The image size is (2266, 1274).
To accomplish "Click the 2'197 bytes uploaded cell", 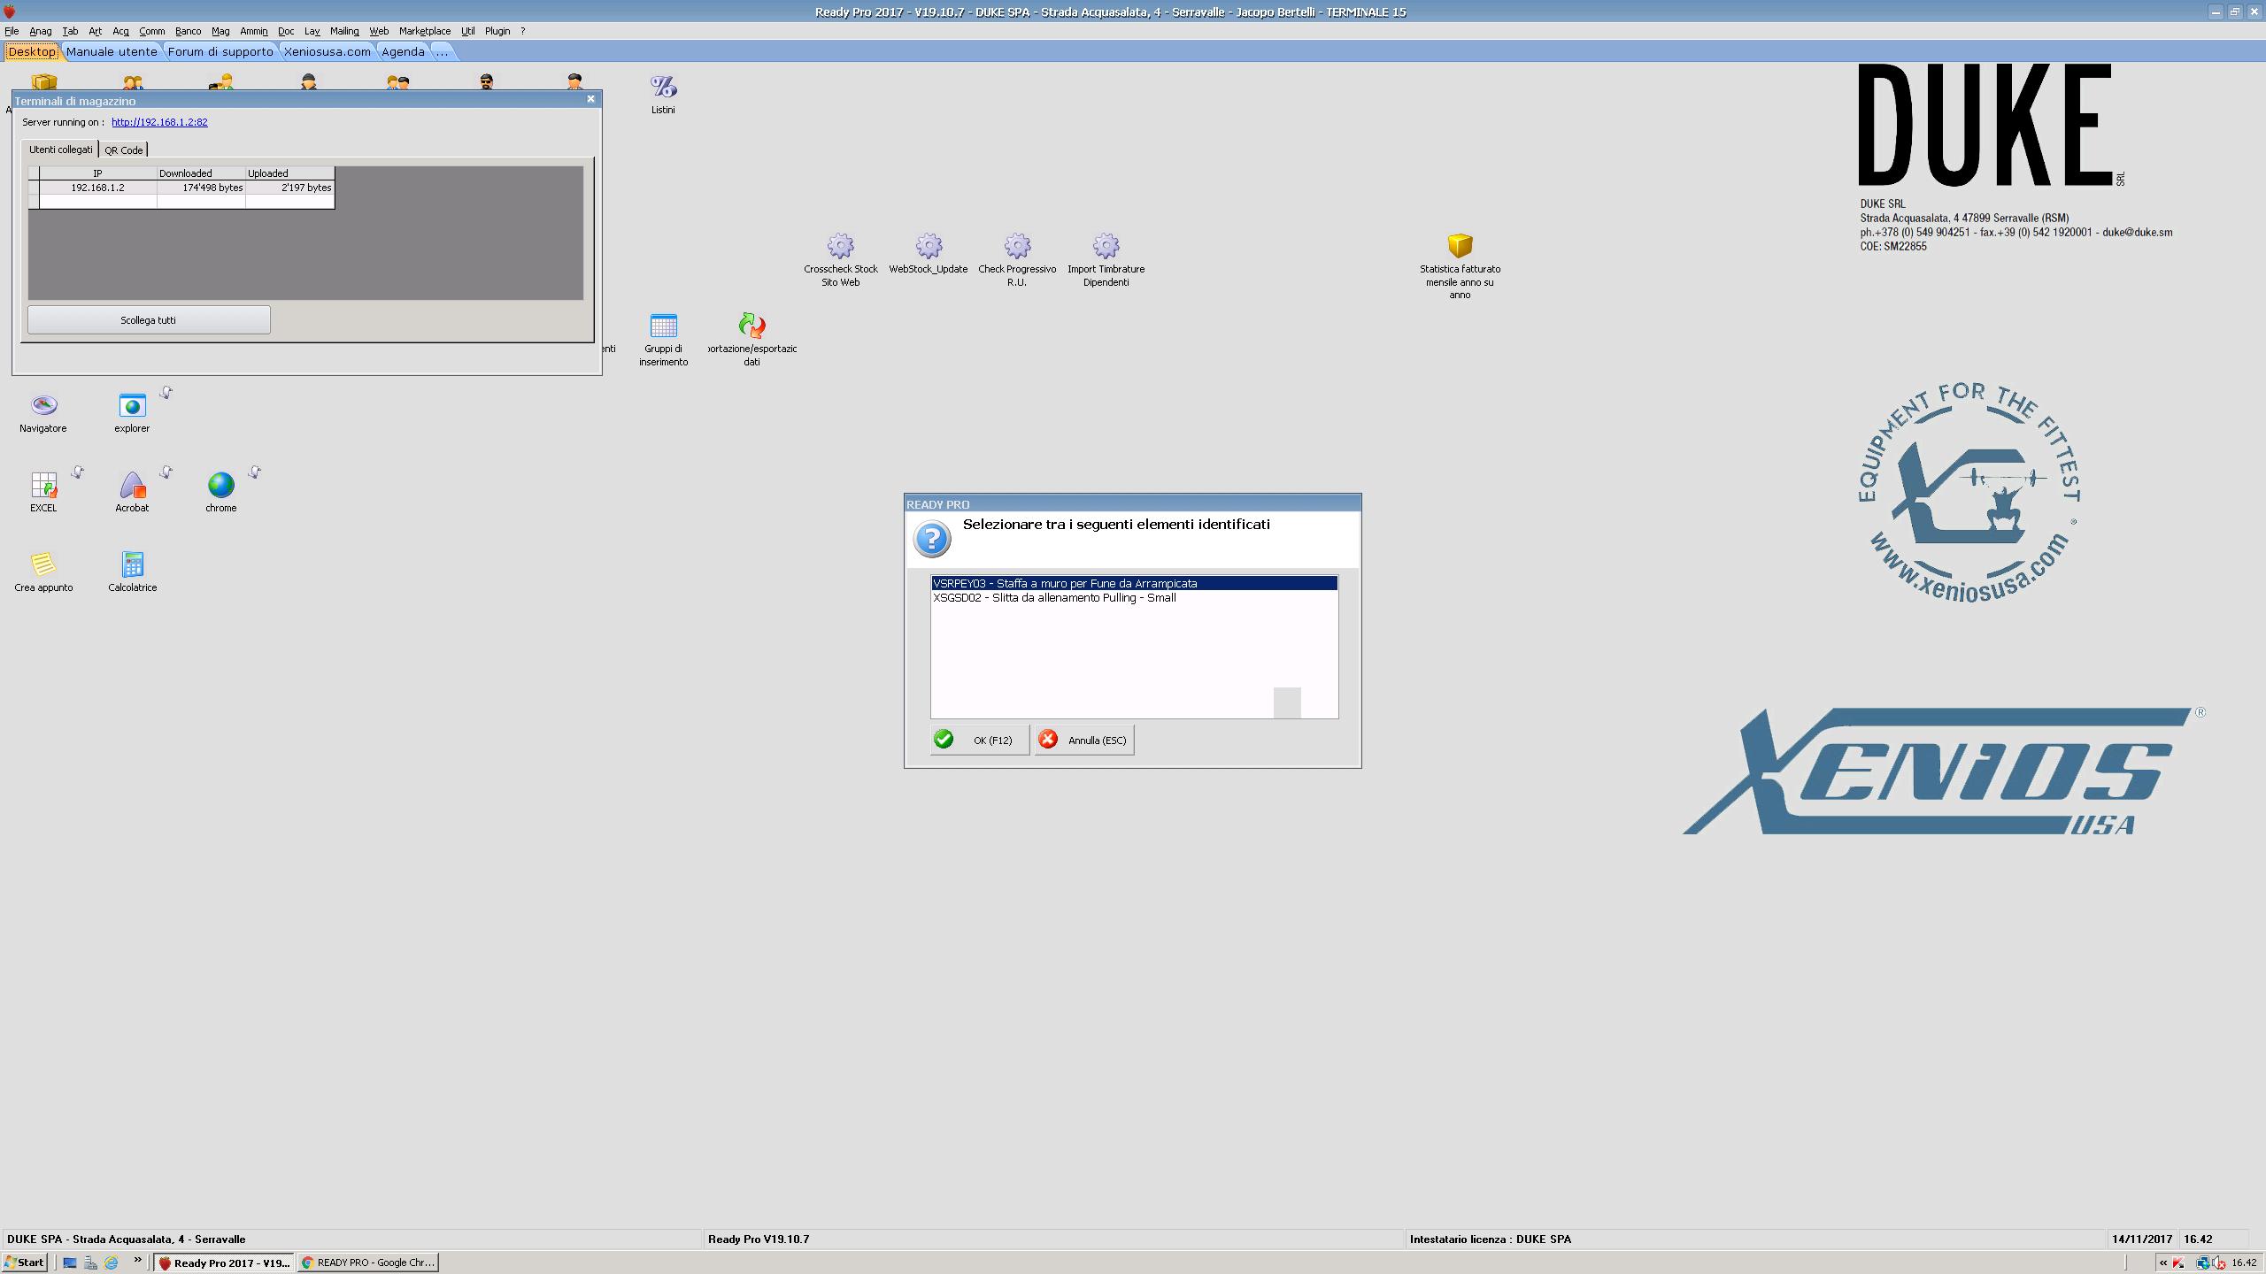I will (289, 188).
